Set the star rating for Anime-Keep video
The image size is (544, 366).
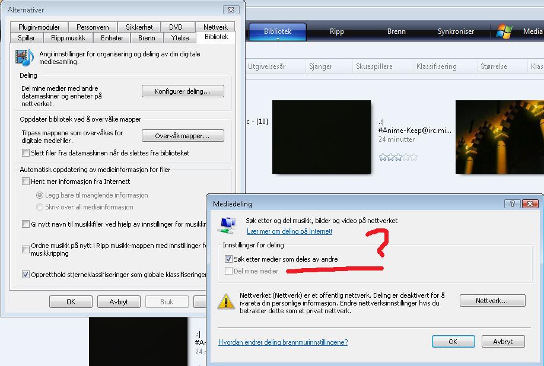tap(398, 157)
